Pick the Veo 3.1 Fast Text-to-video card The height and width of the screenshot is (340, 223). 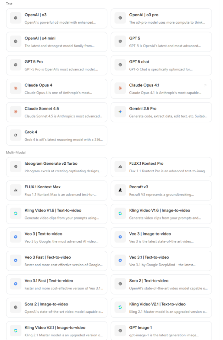56,284
